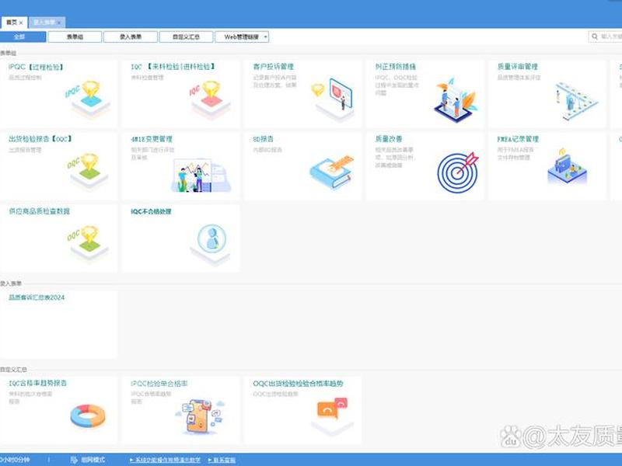Open the IQC合格率趋势报告 donut chart icon

point(88,416)
